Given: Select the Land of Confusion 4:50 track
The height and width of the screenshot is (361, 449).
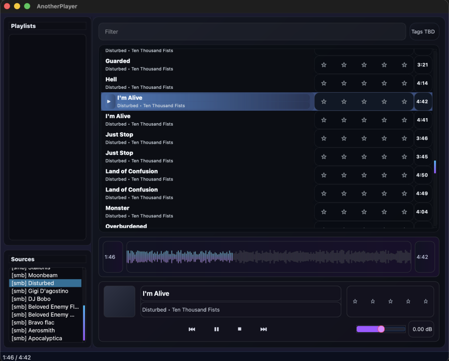Looking at the screenshot, I should click(208, 175).
